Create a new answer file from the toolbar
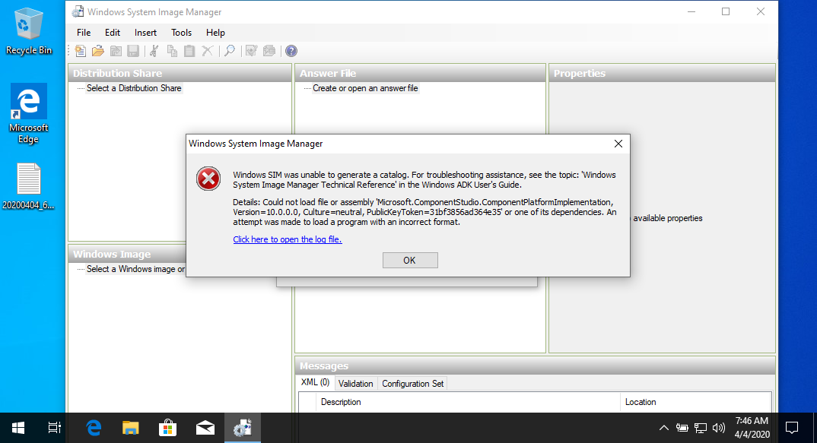The width and height of the screenshot is (817, 443). (80, 51)
